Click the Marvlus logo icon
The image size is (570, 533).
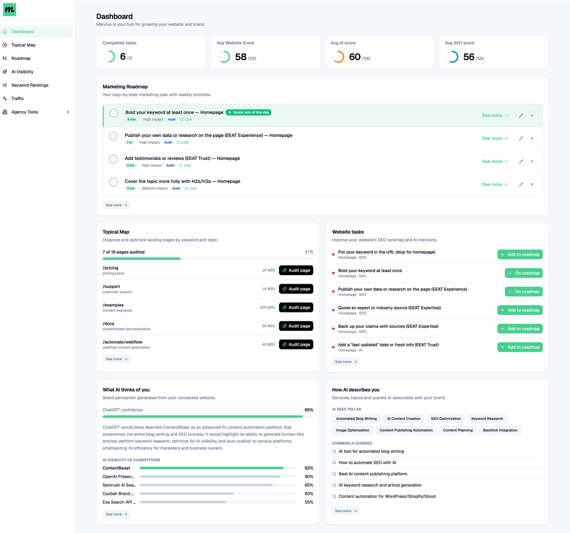coord(9,9)
